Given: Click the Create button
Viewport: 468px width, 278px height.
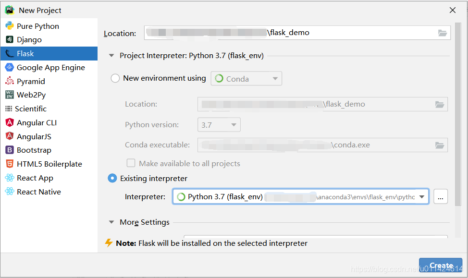Looking at the screenshot, I should pyautogui.click(x=441, y=265).
